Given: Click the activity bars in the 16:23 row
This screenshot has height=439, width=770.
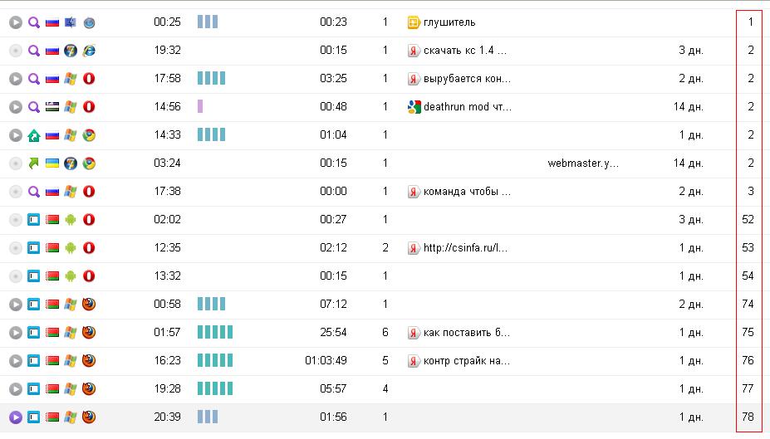Looking at the screenshot, I should pyautogui.click(x=215, y=361).
